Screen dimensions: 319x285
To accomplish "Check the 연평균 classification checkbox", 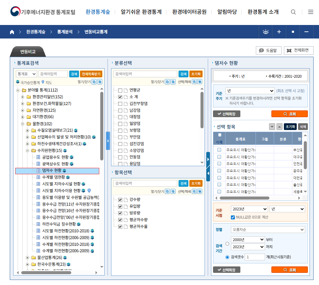I will [x=120, y=90].
